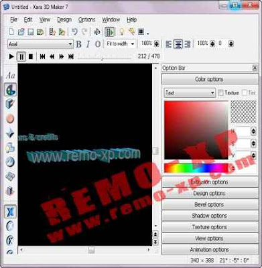
Task: Click the canvas horizontal scrollbar thumb
Action: (x=91, y=250)
